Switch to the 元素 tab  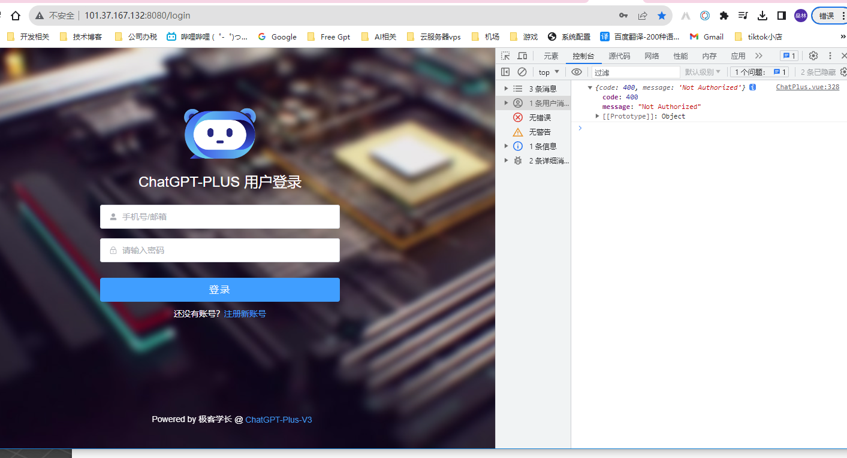pyautogui.click(x=551, y=56)
